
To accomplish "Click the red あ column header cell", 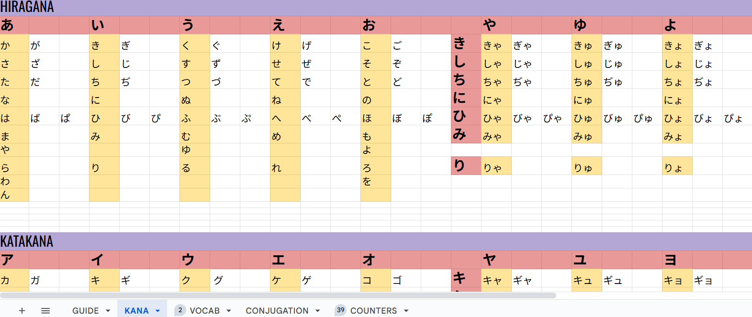I will click(14, 25).
